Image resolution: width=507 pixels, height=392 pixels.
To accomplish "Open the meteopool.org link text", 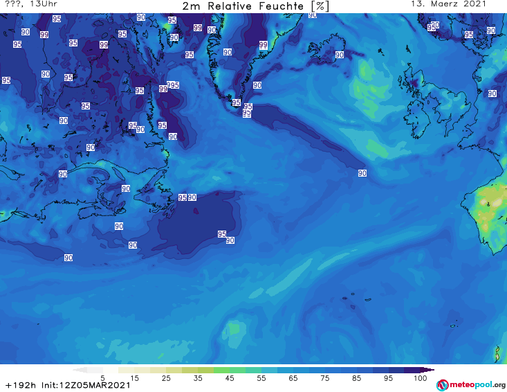I will pyautogui.click(x=477, y=385).
